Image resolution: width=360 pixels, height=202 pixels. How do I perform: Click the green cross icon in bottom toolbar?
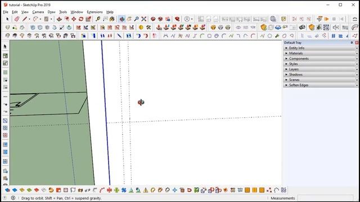(116, 190)
